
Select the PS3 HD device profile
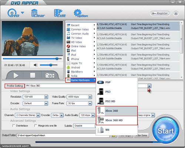tap(117, 101)
